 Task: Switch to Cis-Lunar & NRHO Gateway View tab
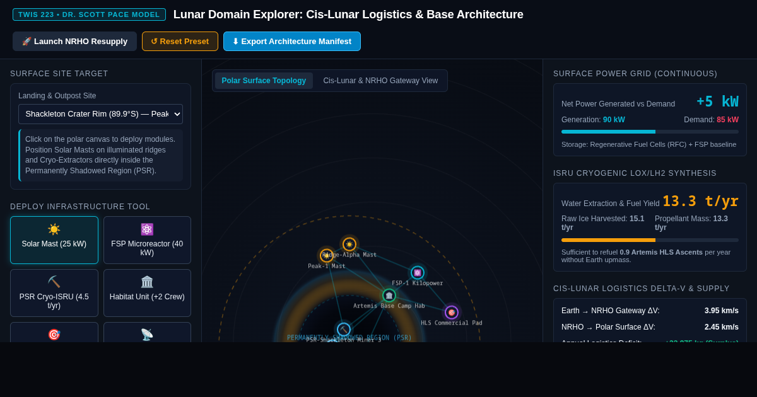click(380, 81)
